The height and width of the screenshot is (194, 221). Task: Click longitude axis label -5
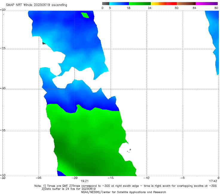182,178
